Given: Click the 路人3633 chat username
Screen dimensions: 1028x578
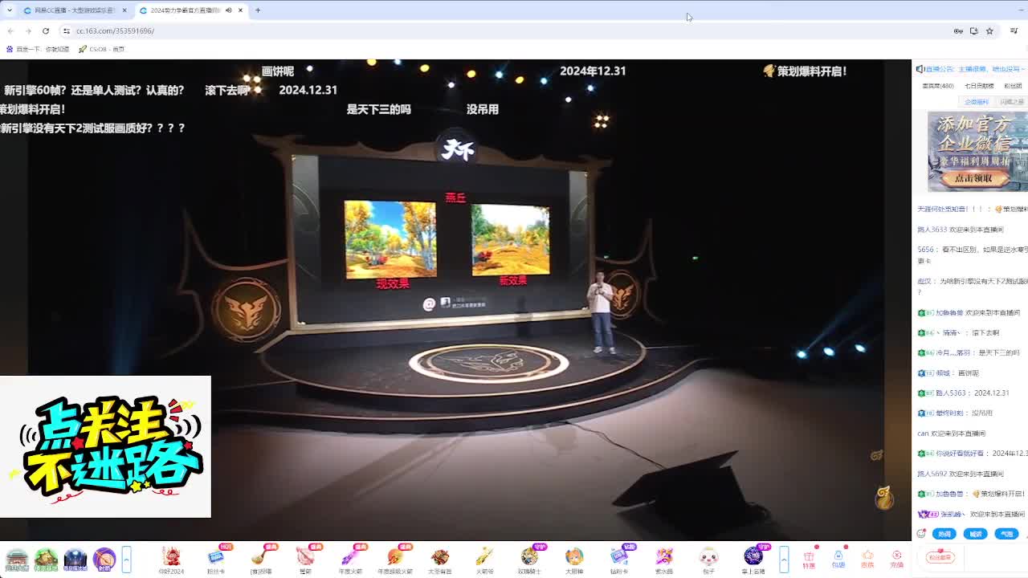Looking at the screenshot, I should pos(932,230).
